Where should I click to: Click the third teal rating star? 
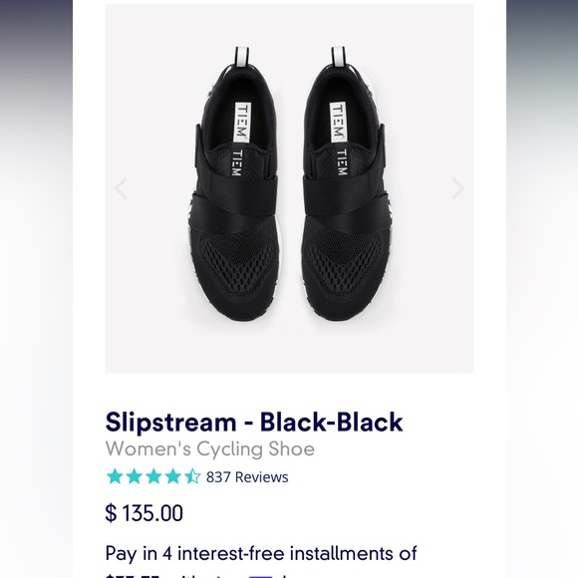pyautogui.click(x=153, y=476)
